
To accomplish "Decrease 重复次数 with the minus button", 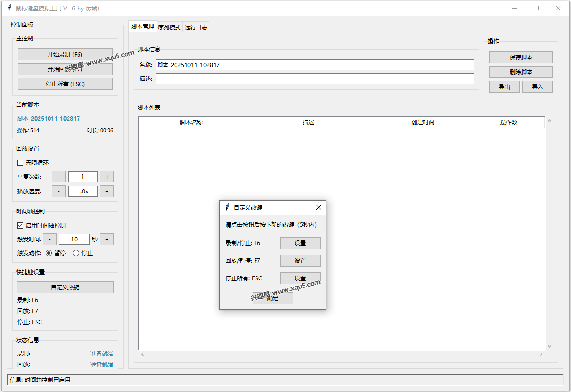I will tap(59, 177).
